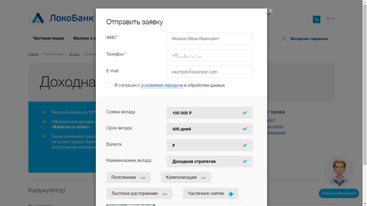The width and height of the screenshot is (367, 206).
Task: Click the virtual assistant avatar
Action: (x=339, y=171)
